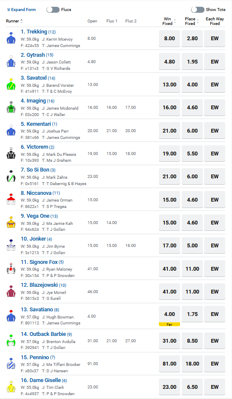Screen dimensions: 232x399
Task: Pick Pennino place odds 18.00
Action: click(192, 363)
